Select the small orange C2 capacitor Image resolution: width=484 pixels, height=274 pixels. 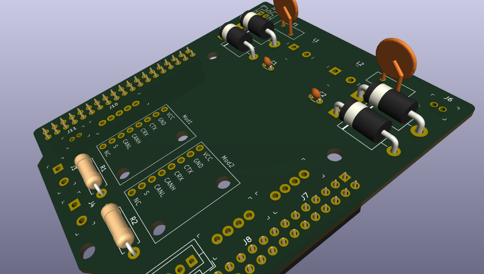(315, 93)
